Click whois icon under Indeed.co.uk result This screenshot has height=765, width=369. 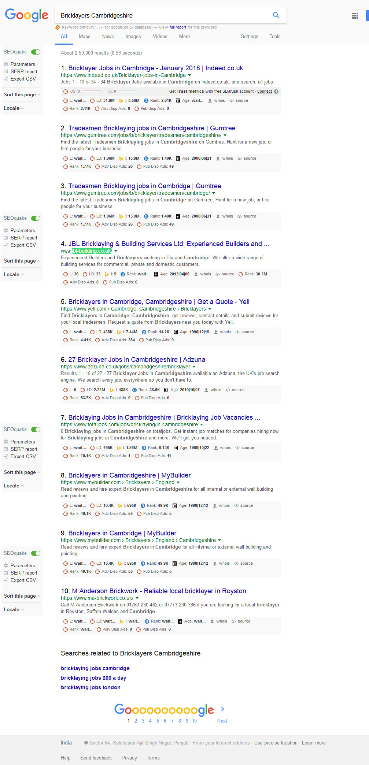pyautogui.click(x=210, y=101)
